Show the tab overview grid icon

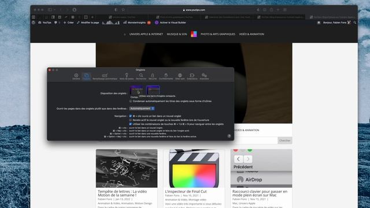pos(285,10)
